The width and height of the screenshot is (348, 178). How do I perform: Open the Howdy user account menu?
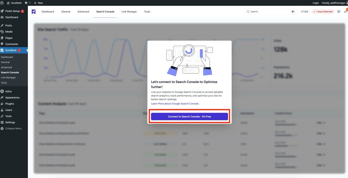pyautogui.click(x=334, y=3)
